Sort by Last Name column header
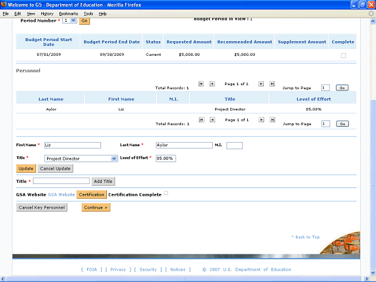The width and height of the screenshot is (376, 282). click(51, 99)
